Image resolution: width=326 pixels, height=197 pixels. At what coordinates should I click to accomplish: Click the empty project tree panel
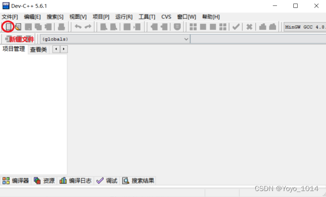pos(34,114)
